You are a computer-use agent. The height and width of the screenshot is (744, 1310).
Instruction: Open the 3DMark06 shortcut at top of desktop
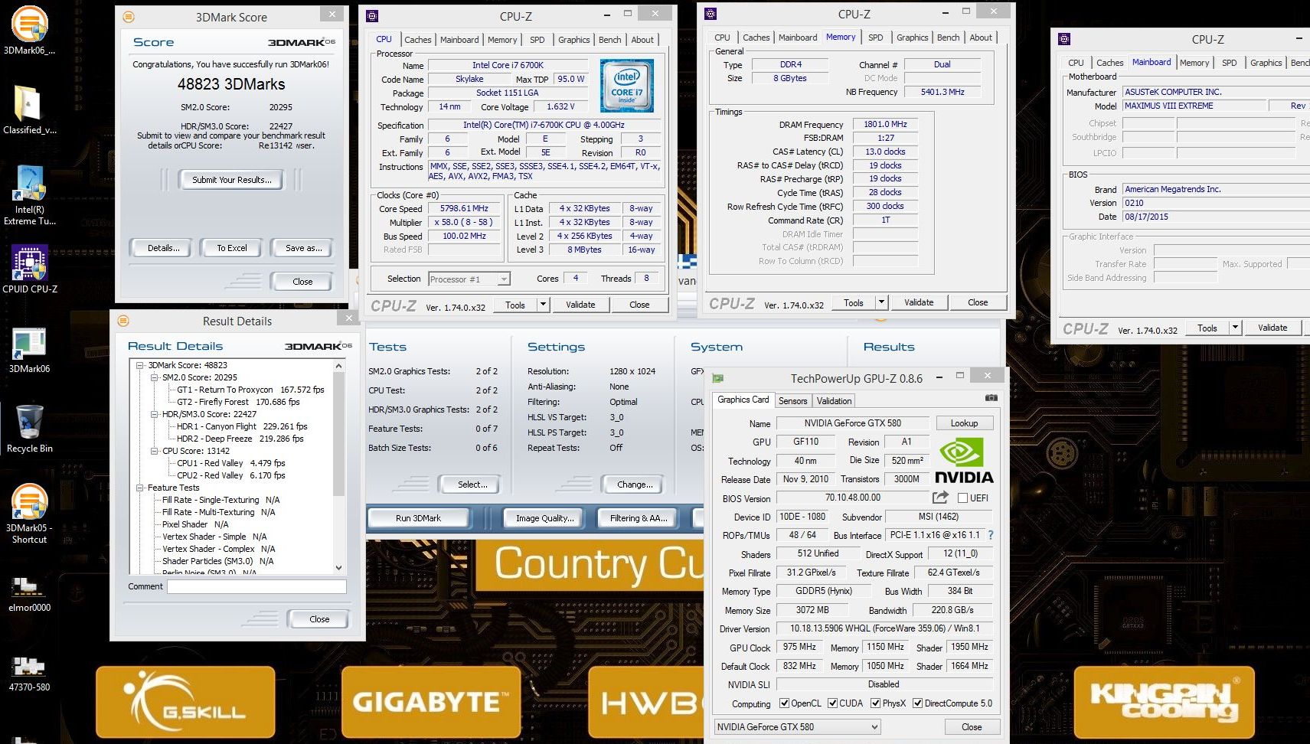click(29, 30)
